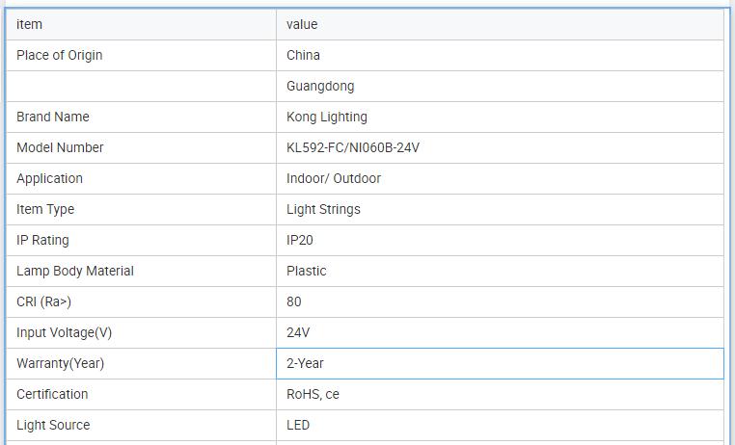Select the Place of Origin cell
Screen dimensions: 735x445
coord(60,55)
